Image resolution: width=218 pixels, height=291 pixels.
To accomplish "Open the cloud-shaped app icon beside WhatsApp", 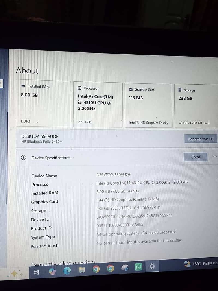I will pyautogui.click(x=125, y=268).
